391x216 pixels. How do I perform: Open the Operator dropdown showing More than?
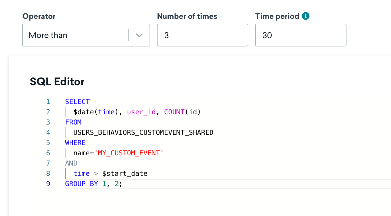click(86, 35)
